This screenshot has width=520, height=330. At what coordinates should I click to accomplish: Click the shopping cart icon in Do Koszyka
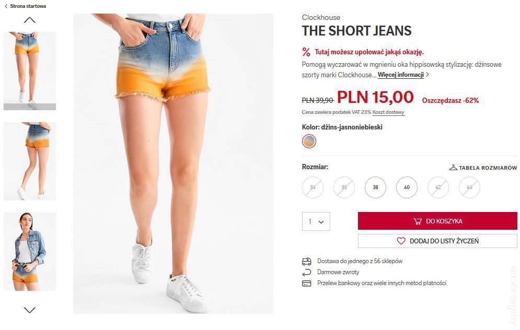pos(418,221)
